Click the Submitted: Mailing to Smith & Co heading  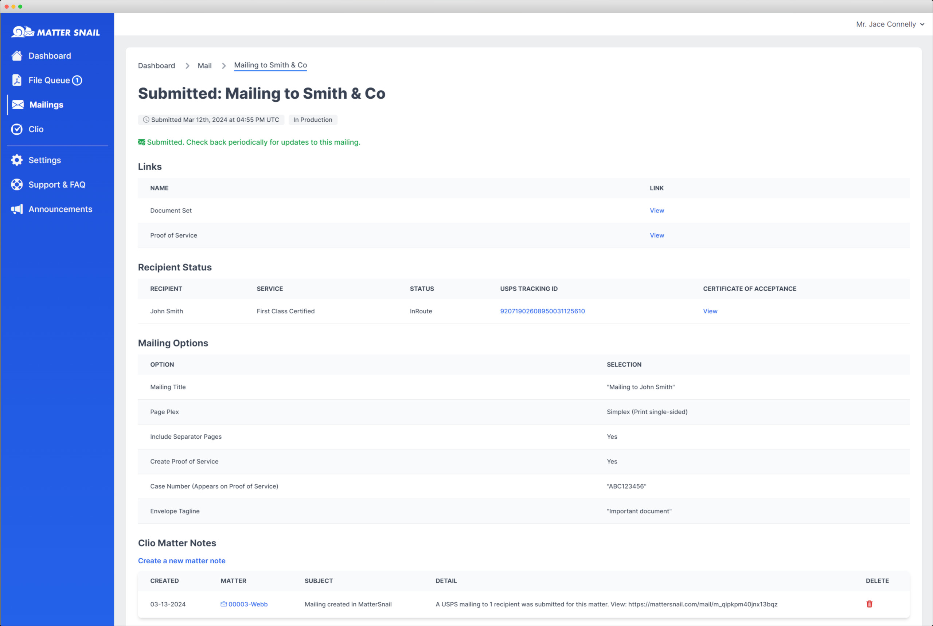pos(262,93)
